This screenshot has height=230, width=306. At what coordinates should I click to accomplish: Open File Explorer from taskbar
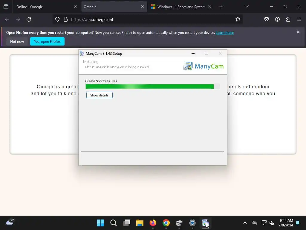pos(140,223)
